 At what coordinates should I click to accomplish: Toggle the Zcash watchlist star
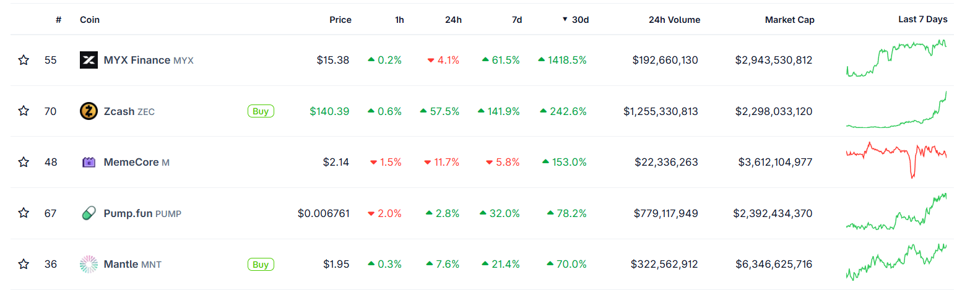pyautogui.click(x=24, y=111)
